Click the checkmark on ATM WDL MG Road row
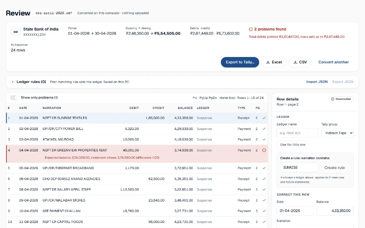Screen dimensions: 365x228 pyautogui.click(x=264, y=140)
